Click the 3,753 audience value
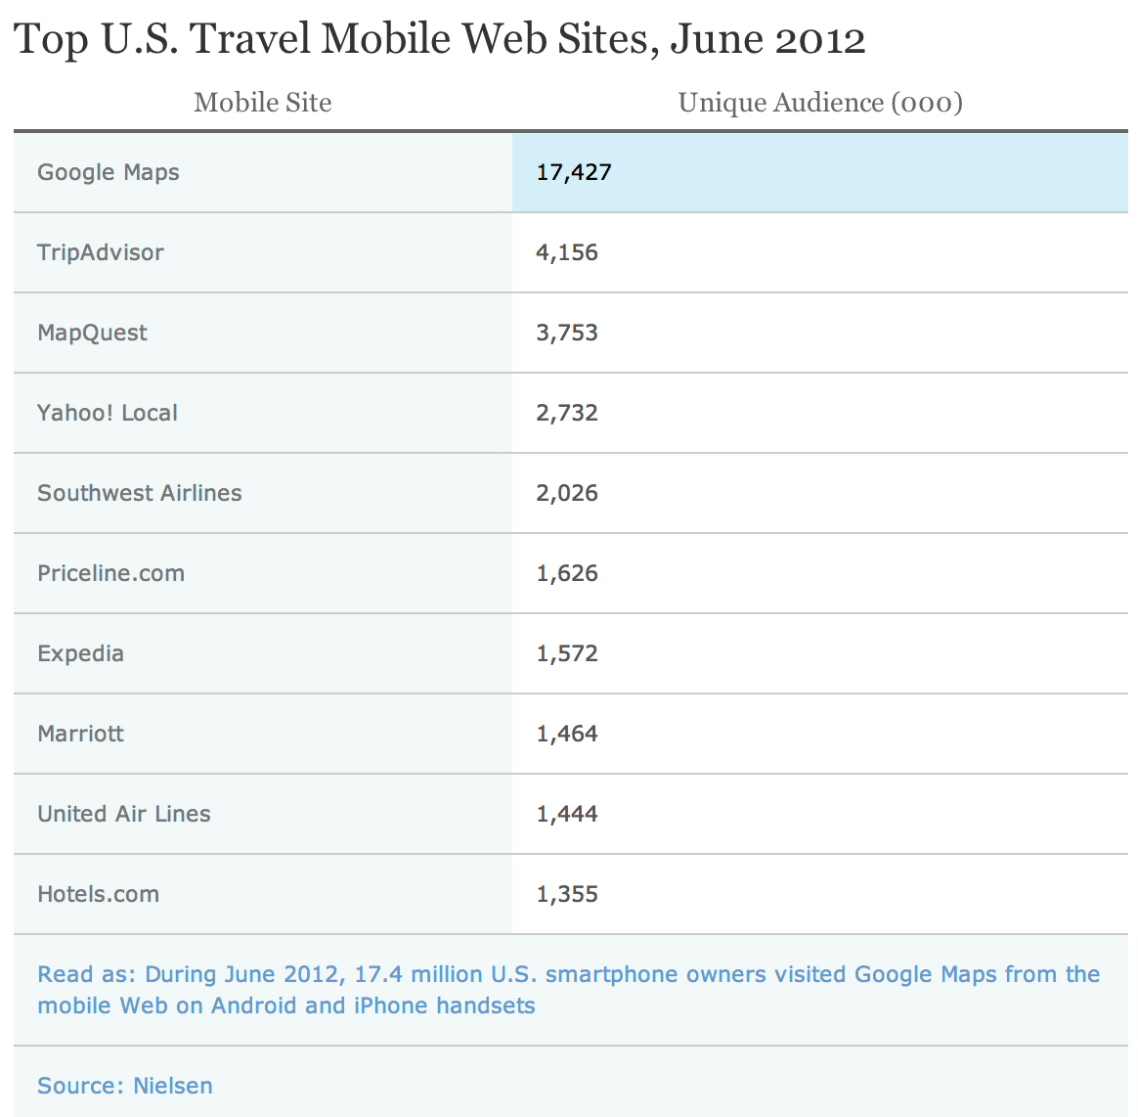This screenshot has width=1138, height=1117. pyautogui.click(x=567, y=334)
